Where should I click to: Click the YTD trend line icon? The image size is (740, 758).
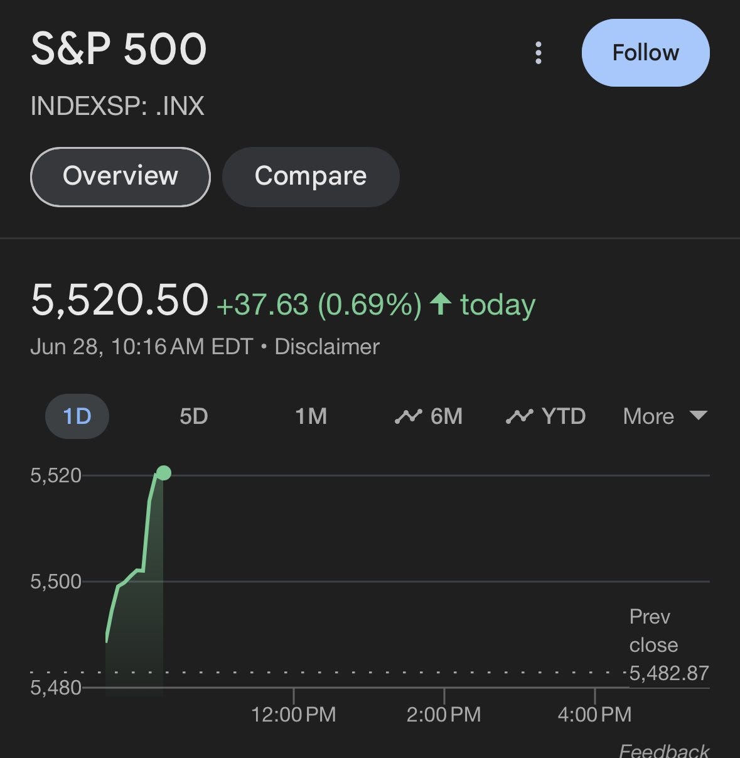point(519,416)
